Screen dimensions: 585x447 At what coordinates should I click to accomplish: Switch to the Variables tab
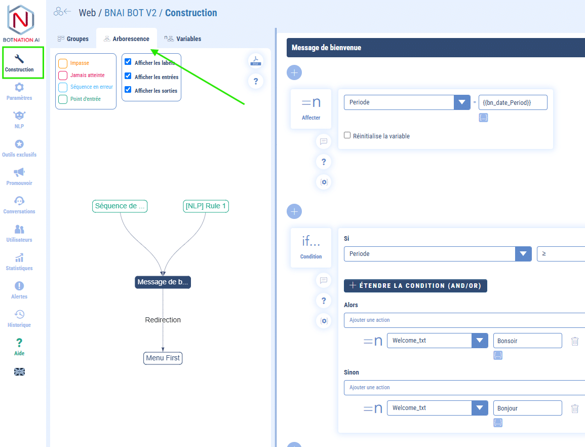[x=183, y=39]
